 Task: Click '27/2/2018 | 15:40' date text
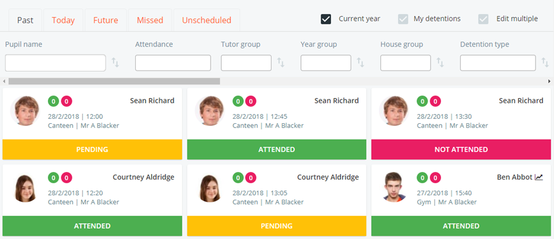pos(445,193)
